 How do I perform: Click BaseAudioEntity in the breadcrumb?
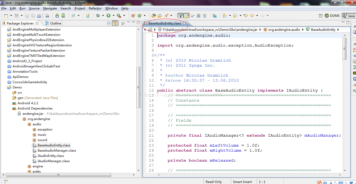coord(321,30)
